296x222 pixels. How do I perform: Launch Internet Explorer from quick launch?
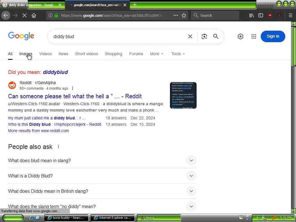(x=32, y=218)
